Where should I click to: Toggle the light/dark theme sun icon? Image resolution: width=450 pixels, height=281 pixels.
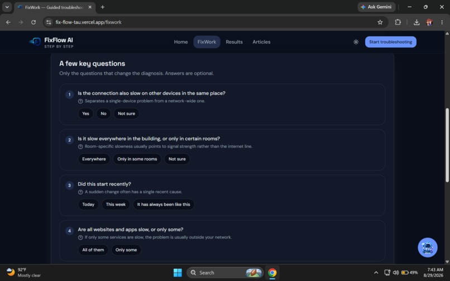(356, 42)
